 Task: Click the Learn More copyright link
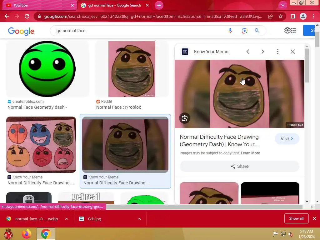click(x=250, y=153)
